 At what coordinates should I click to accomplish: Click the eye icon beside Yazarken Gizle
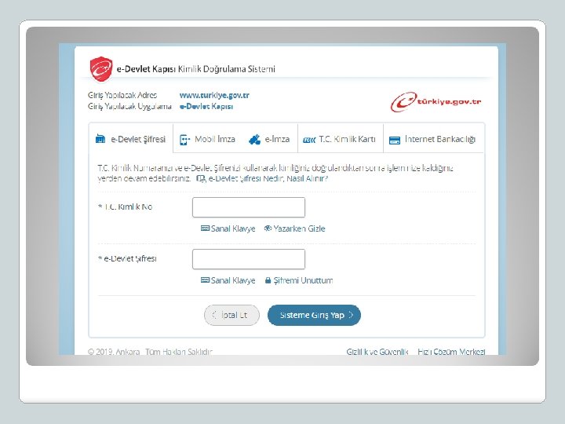[x=268, y=228]
